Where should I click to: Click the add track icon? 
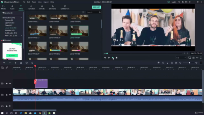point(2,67)
